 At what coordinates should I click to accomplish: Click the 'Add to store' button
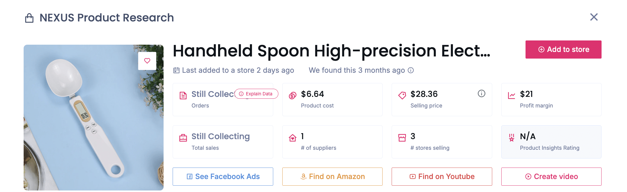point(563,49)
